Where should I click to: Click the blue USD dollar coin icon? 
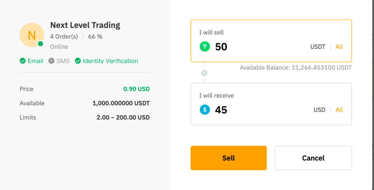coord(205,110)
